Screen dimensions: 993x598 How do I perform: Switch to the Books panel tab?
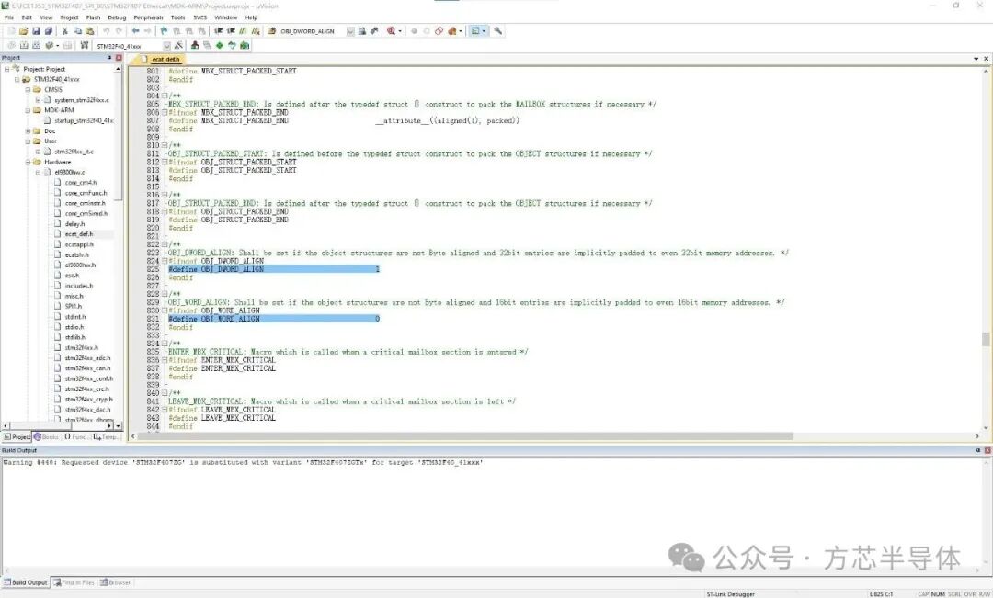click(x=46, y=436)
